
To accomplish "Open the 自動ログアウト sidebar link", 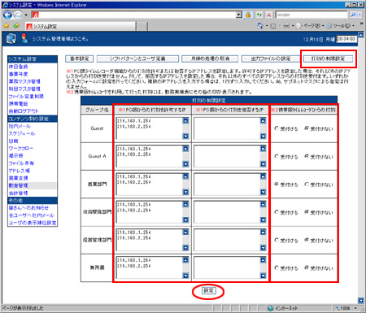I will (x=24, y=111).
